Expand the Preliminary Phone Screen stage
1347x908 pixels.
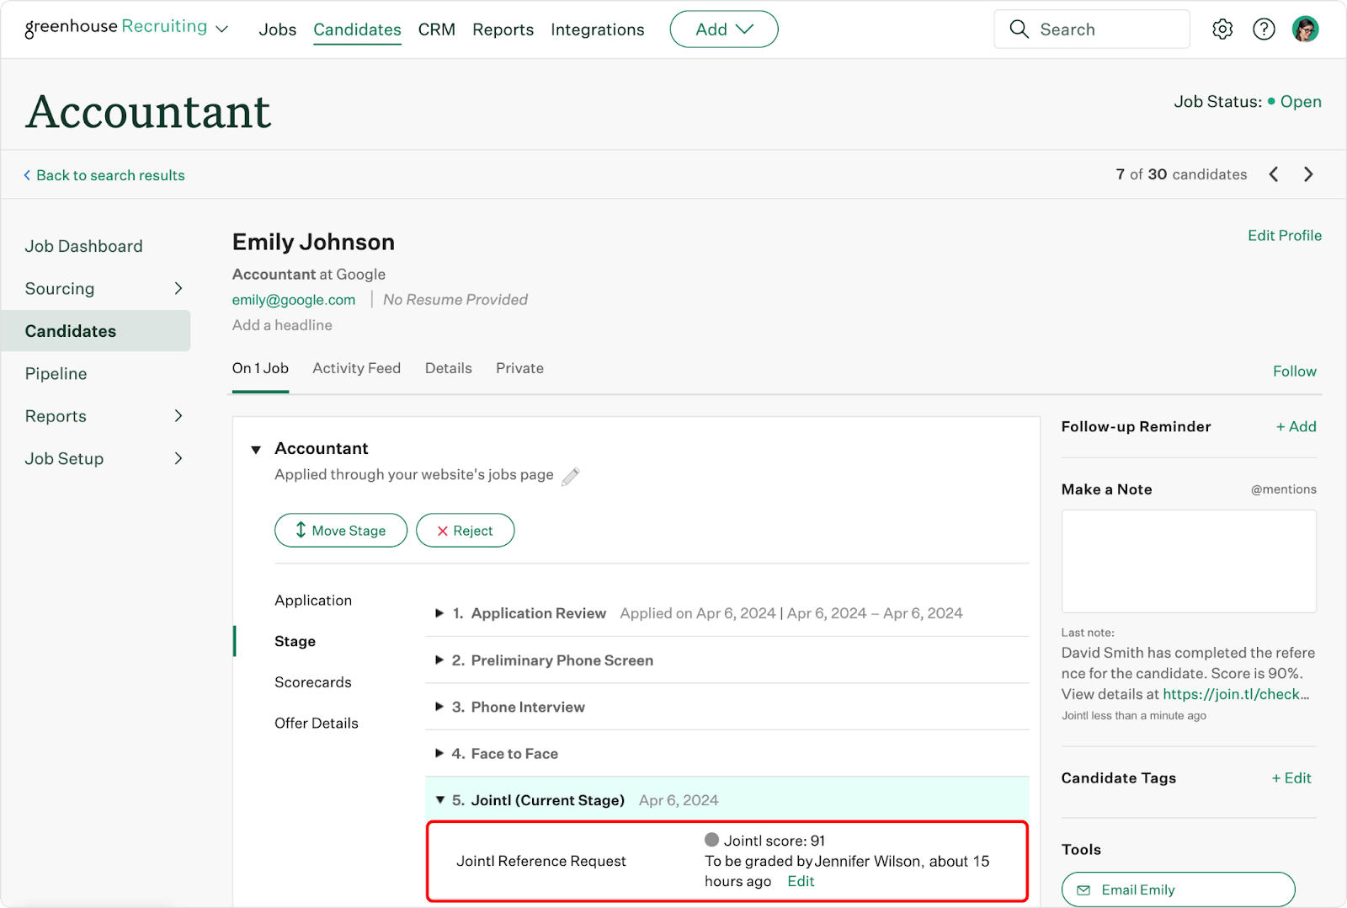[x=439, y=660]
